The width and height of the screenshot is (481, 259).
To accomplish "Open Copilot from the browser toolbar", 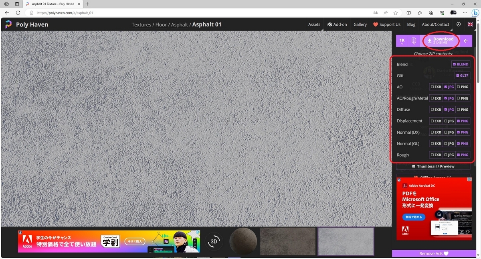I will tap(475, 12).
